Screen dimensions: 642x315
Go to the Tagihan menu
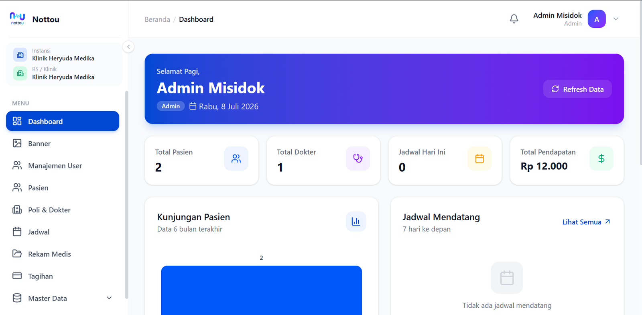click(63, 276)
